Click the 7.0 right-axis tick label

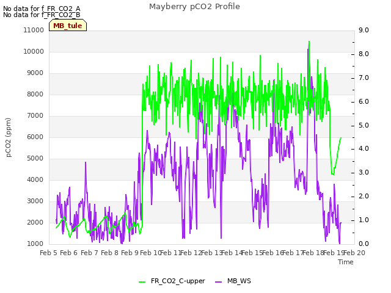click(x=364, y=78)
